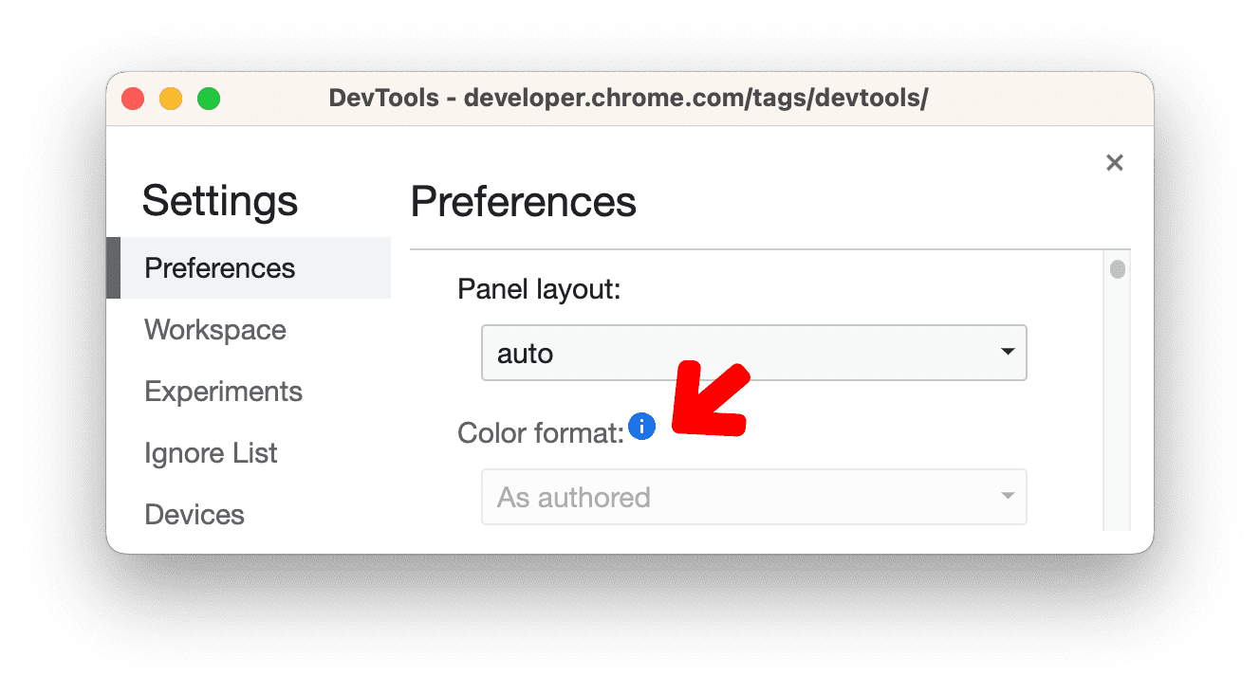Click the red traffic light button
Viewport: 1260px width, 694px height.
tap(133, 98)
